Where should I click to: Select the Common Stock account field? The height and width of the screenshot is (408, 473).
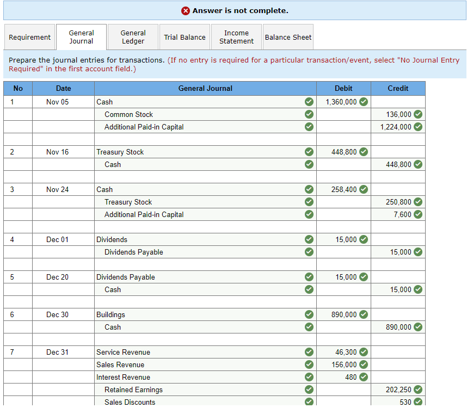pyautogui.click(x=205, y=114)
